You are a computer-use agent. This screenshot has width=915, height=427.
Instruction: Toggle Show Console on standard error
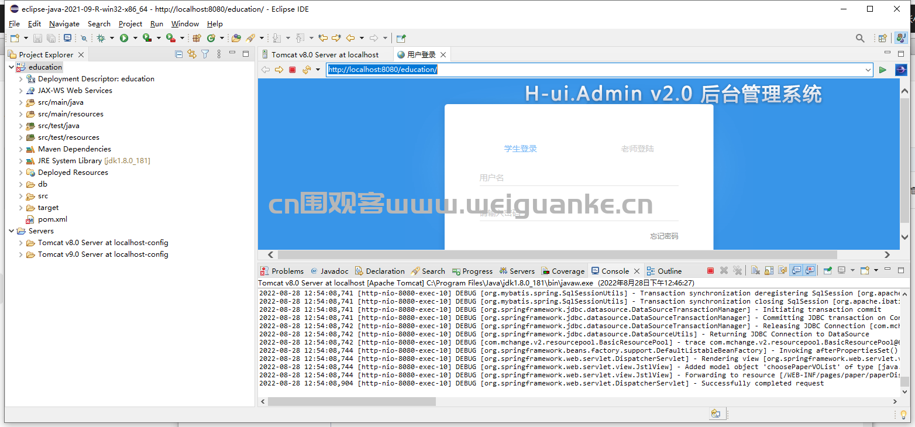pyautogui.click(x=810, y=271)
